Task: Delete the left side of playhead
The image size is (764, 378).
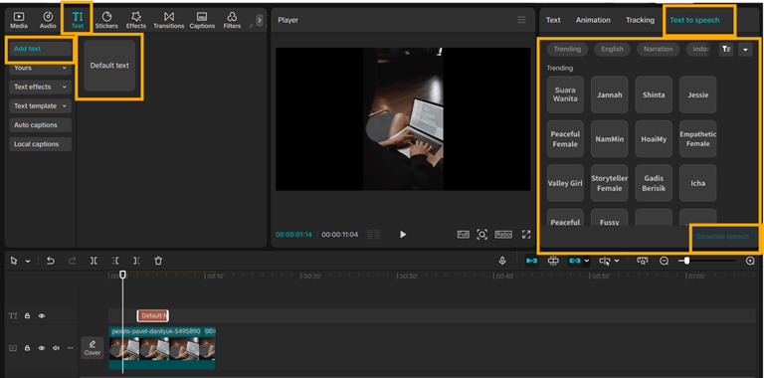Action: coord(115,261)
